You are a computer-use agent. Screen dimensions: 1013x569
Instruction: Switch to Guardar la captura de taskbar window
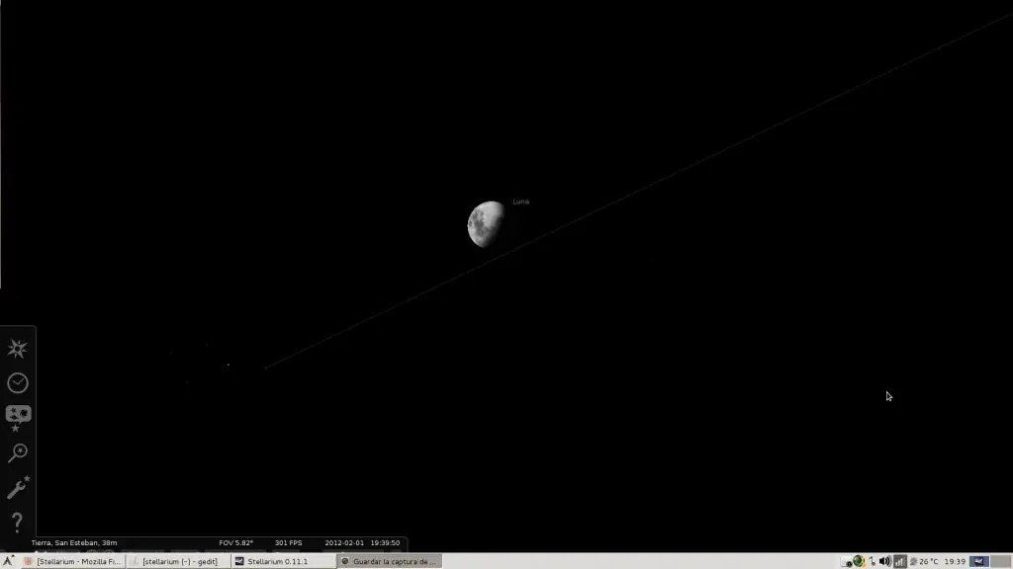tap(389, 561)
